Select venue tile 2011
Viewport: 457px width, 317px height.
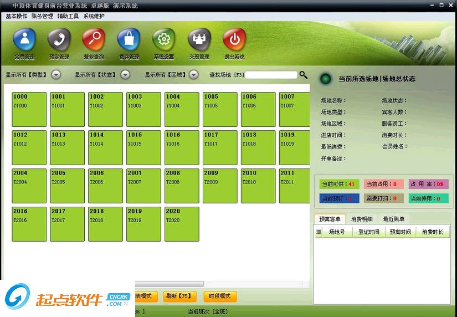[x=294, y=186]
